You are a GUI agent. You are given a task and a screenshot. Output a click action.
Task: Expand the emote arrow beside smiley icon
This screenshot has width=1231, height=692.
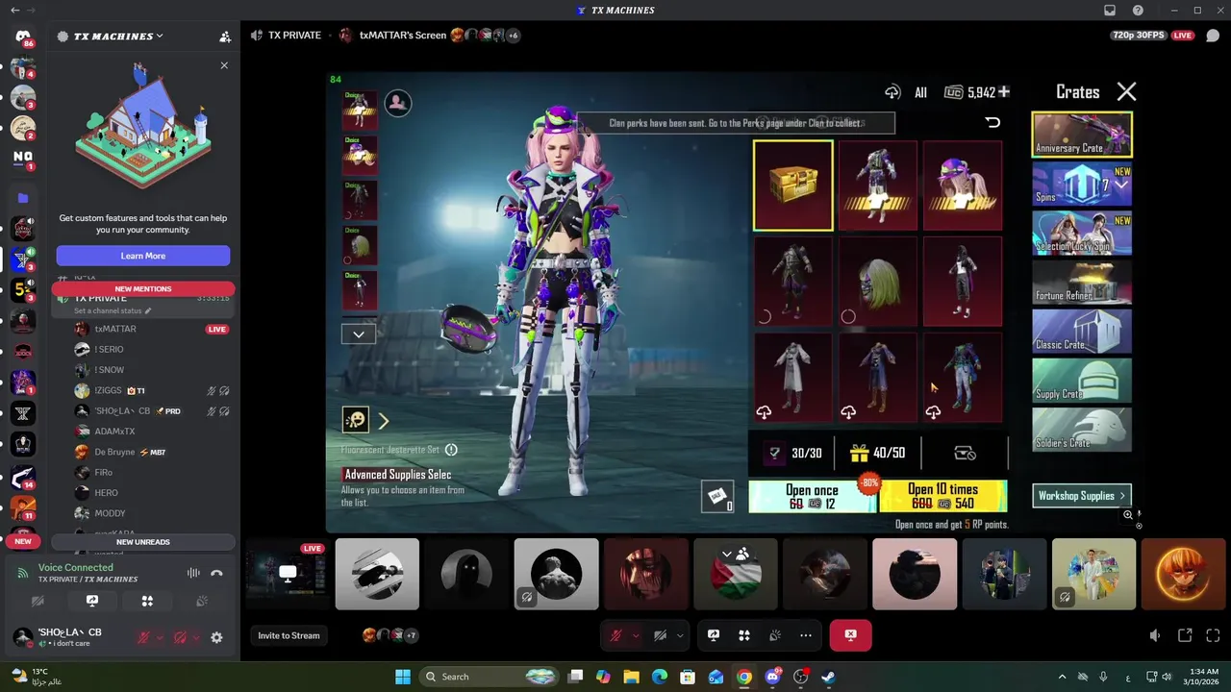pos(384,421)
